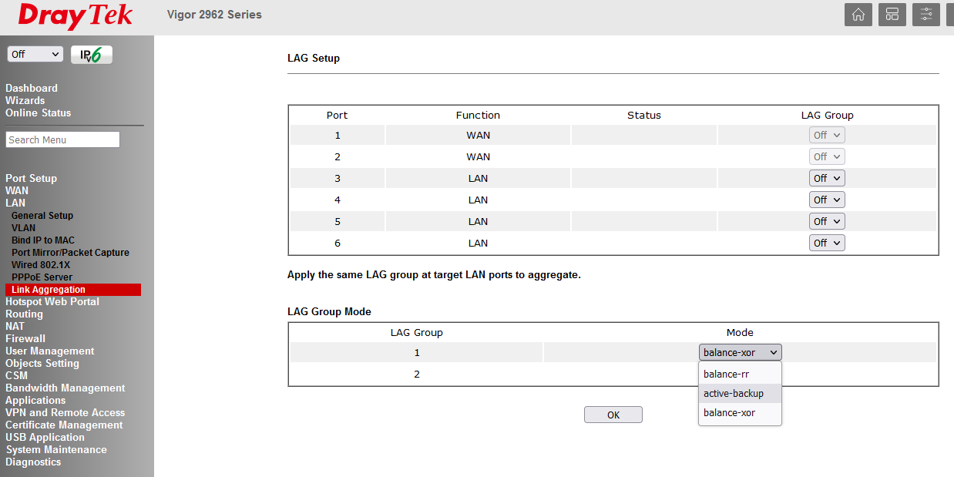Open VLAN under LAN menu
This screenshot has height=477, width=954.
pyautogui.click(x=23, y=228)
